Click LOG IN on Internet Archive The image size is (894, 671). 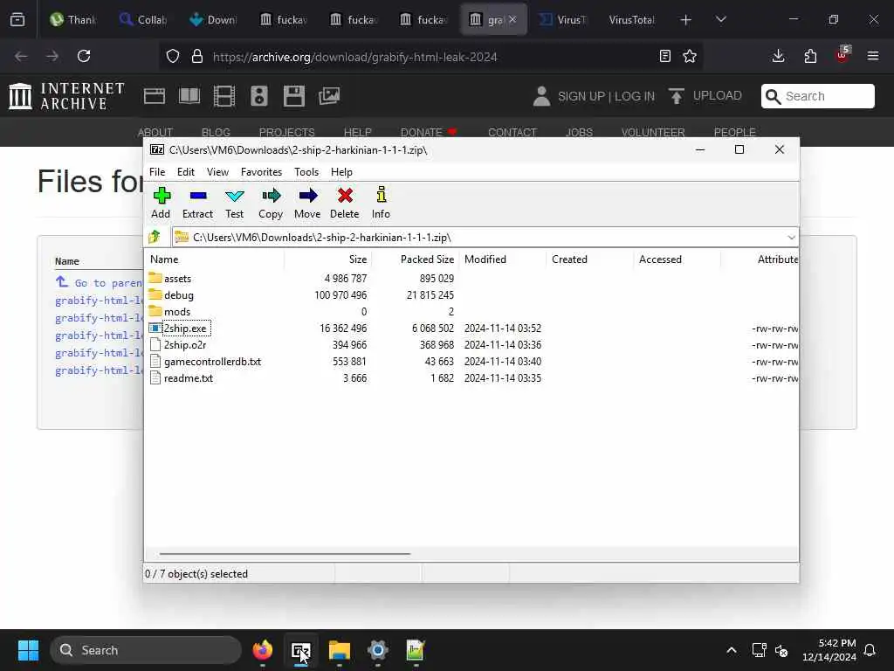tap(635, 96)
